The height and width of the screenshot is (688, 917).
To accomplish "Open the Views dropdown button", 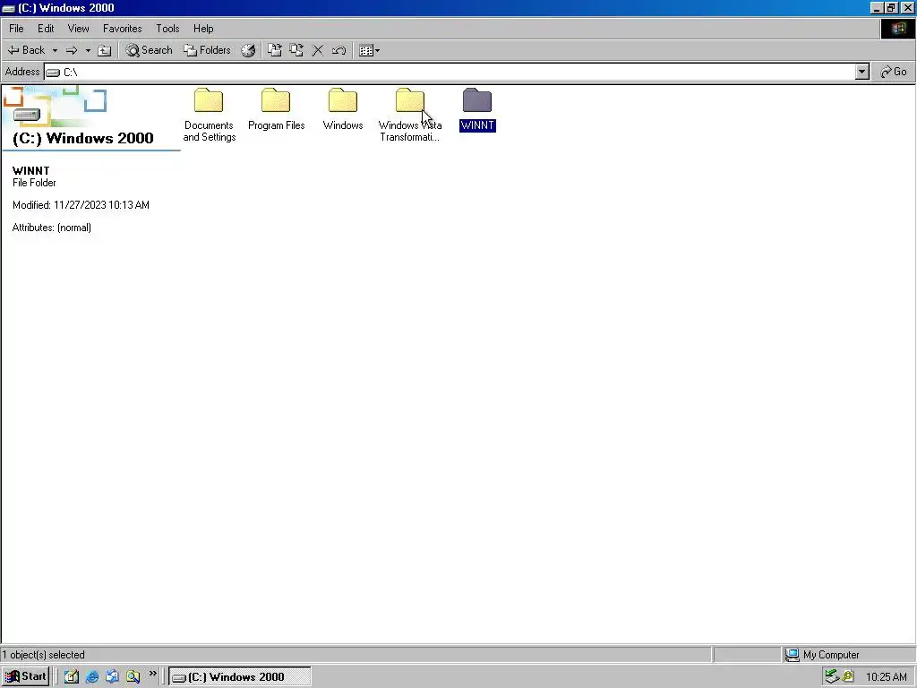I will (369, 50).
